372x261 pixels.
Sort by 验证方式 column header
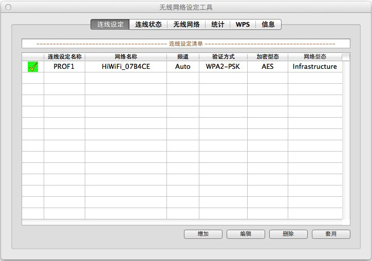point(223,57)
